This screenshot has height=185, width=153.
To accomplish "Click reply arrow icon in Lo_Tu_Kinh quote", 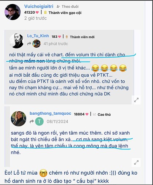I will click(x=29, y=44).
